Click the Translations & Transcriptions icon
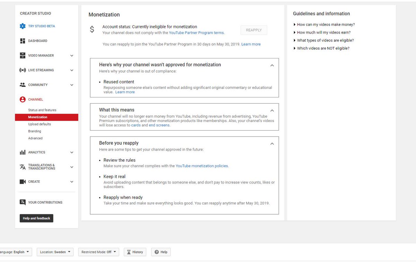 click(23, 167)
